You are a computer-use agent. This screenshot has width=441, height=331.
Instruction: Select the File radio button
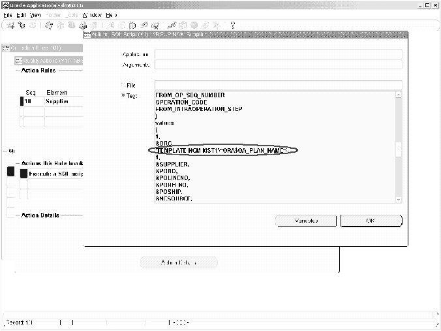pyautogui.click(x=123, y=85)
